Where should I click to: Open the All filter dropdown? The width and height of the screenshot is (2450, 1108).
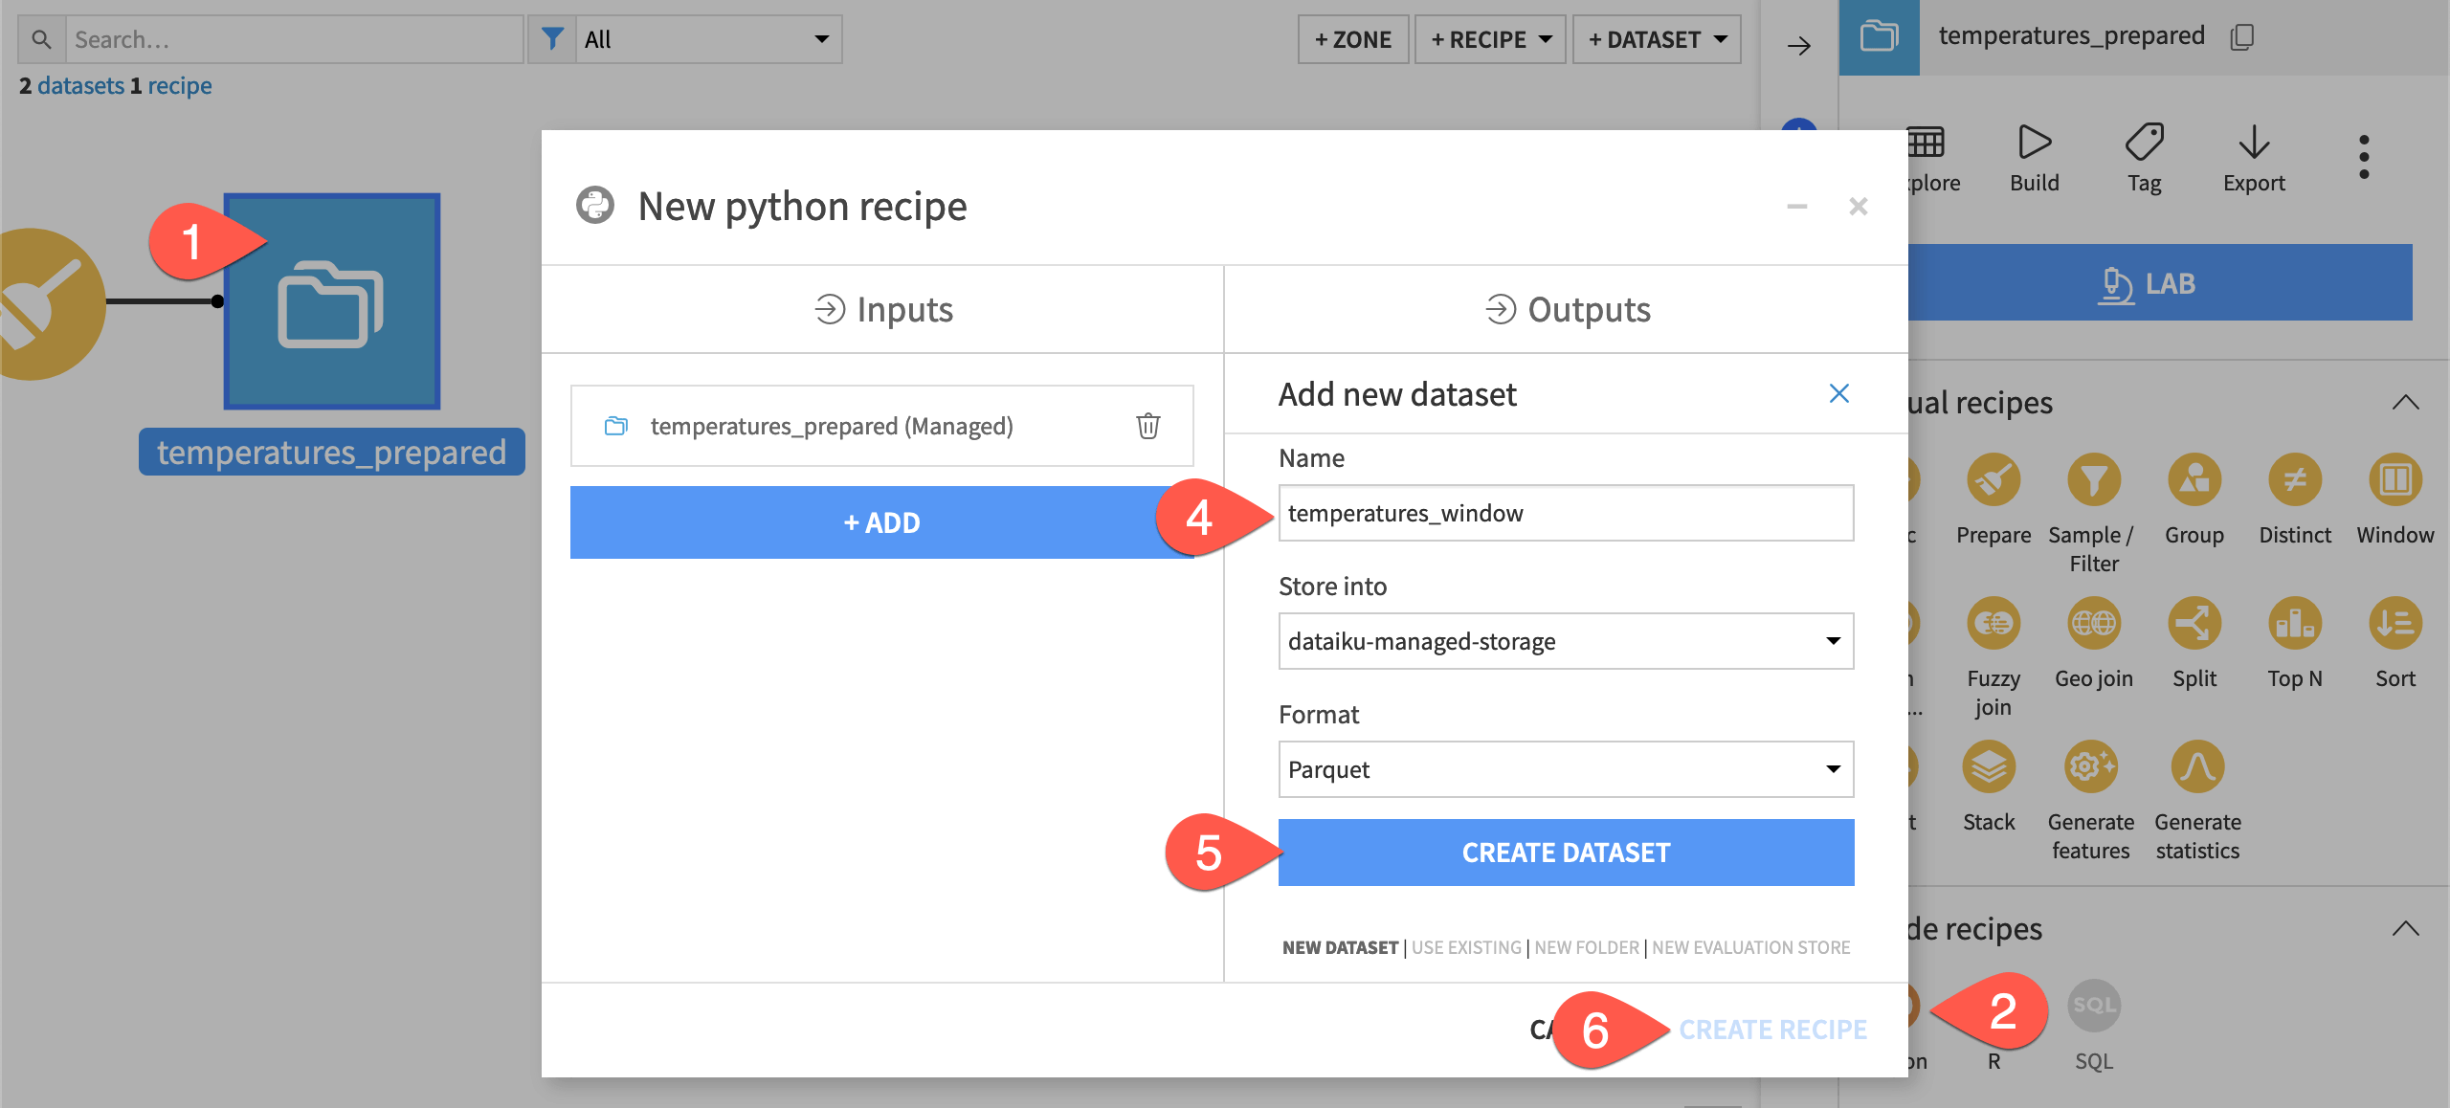coord(706,39)
